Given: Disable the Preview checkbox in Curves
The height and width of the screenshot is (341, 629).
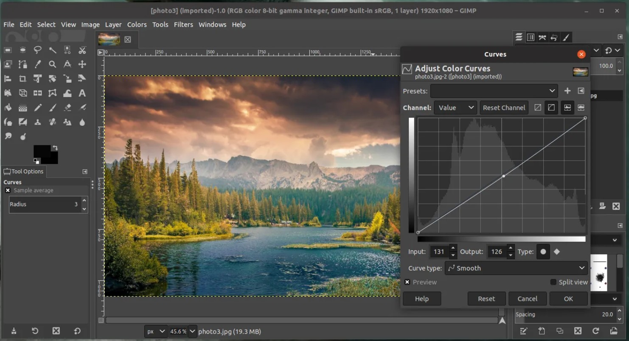Looking at the screenshot, I should pos(407,282).
